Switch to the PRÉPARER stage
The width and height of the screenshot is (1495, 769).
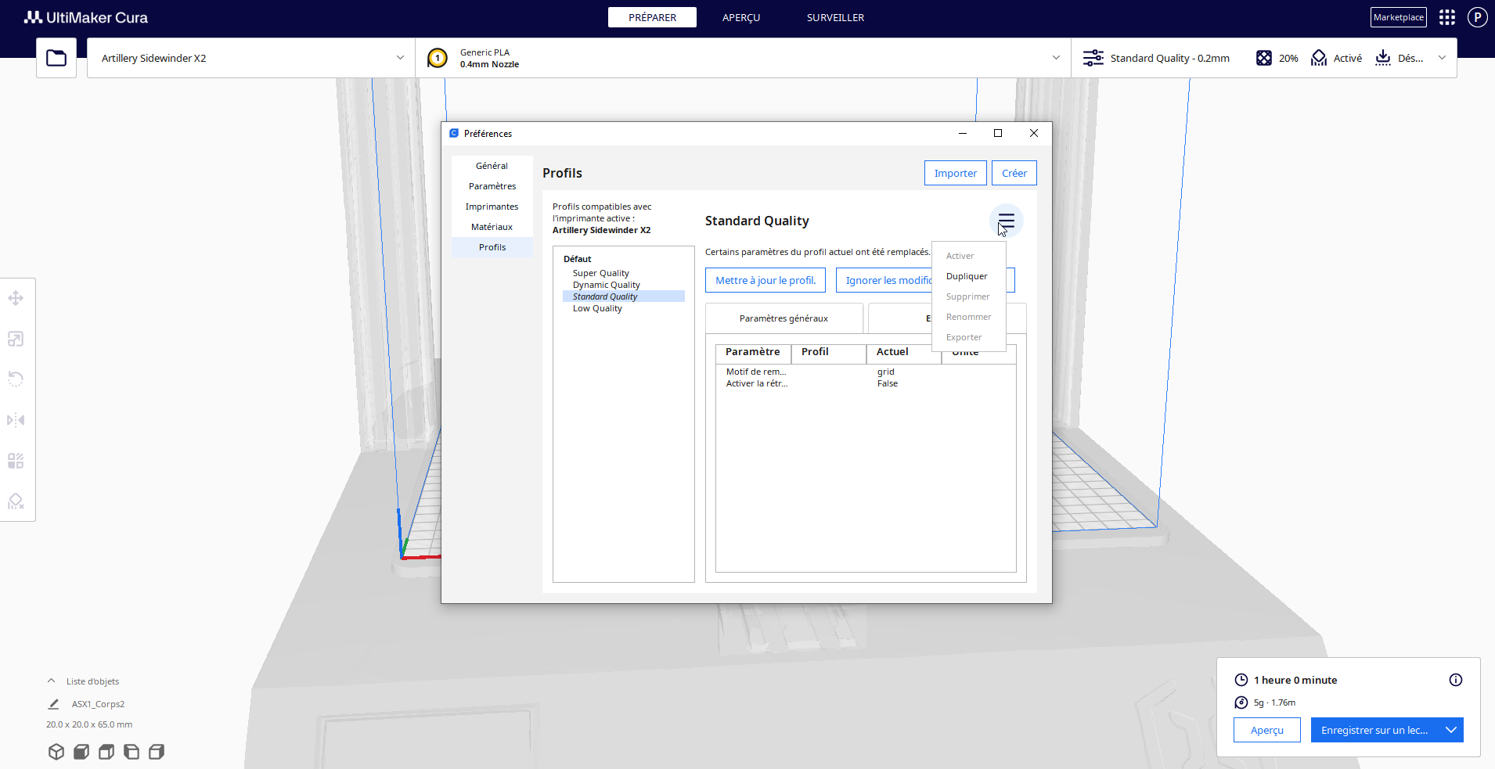(652, 17)
